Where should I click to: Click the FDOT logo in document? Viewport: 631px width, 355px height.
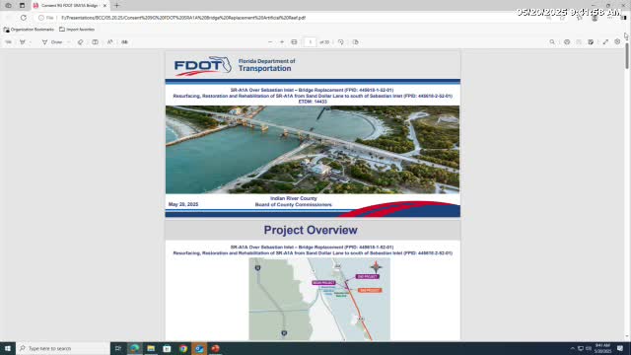point(203,66)
